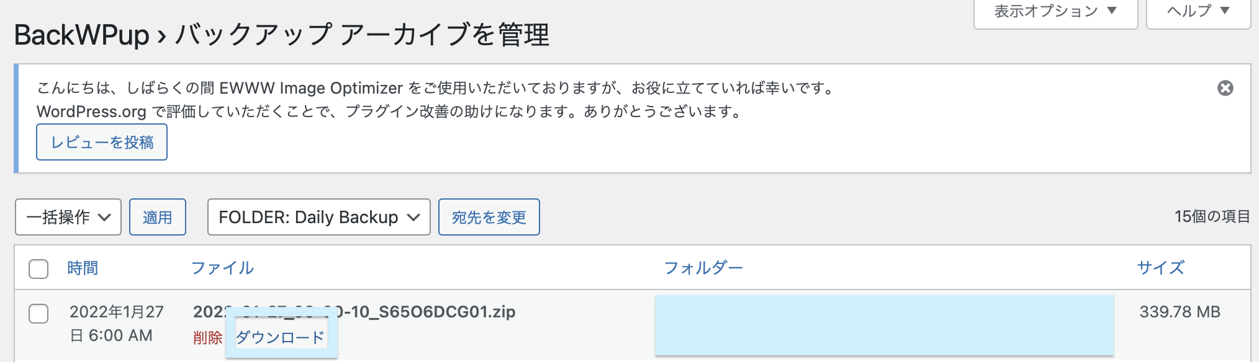Click the arrow beside 表示オプション
The height and width of the screenshot is (362, 1259).
tap(1112, 11)
